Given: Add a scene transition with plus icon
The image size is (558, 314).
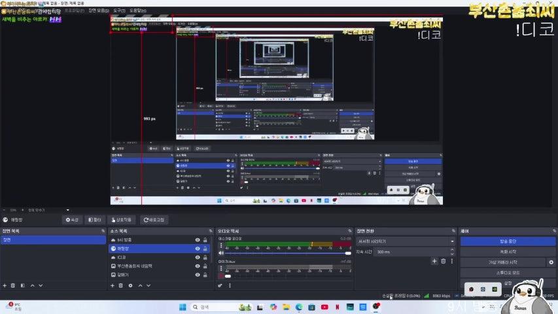Looking at the screenshot, I should [x=434, y=261].
